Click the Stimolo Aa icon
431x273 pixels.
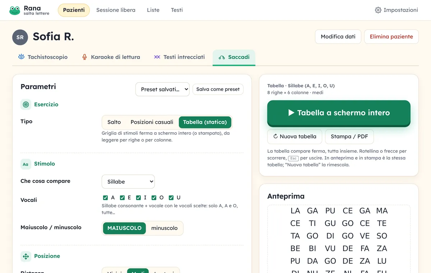click(26, 164)
